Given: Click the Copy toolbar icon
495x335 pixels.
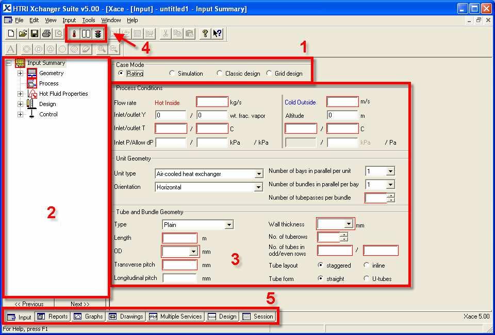Looking at the screenshot, I should [x=177, y=33].
